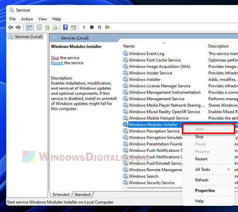Screen dimensions: 238x212
Task: Select Windows Perception Service row
Action: [x=152, y=131]
